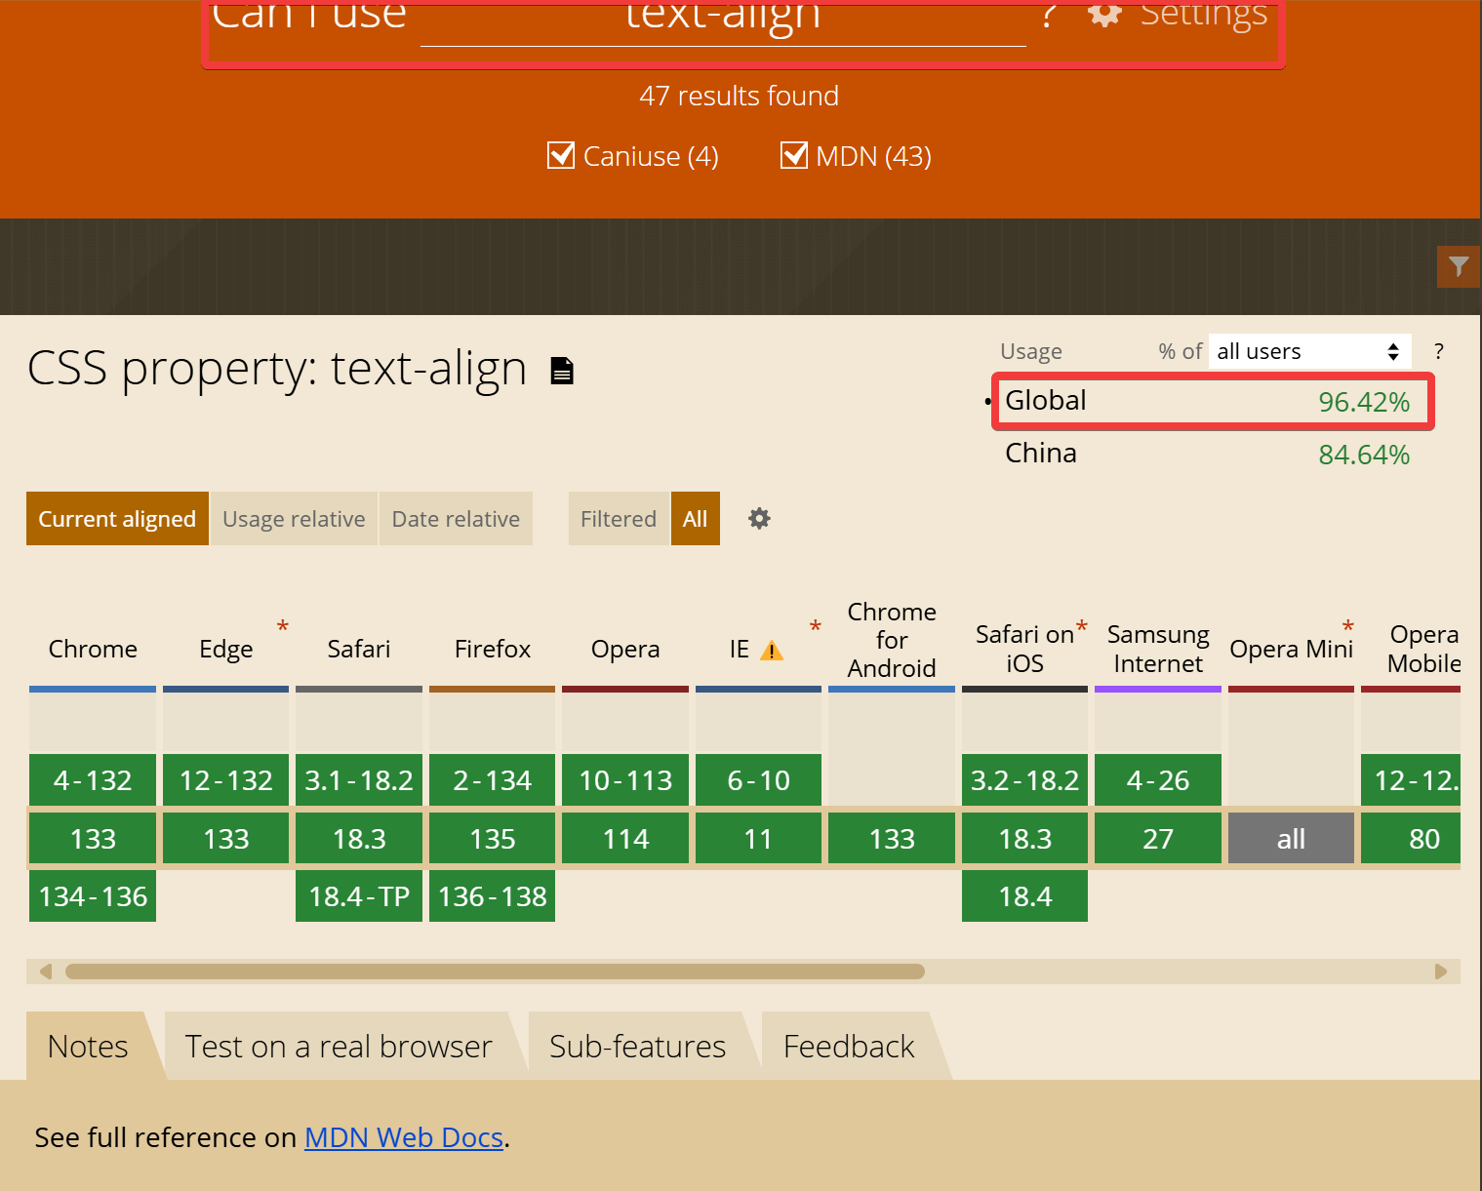The height and width of the screenshot is (1191, 1482).
Task: Click the Samsung Internet column header
Action: pyautogui.click(x=1158, y=649)
